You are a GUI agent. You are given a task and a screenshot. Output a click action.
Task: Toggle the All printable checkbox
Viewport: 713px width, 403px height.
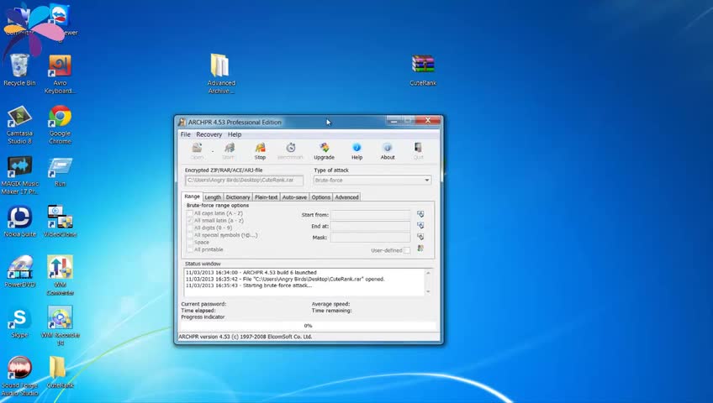tap(190, 249)
